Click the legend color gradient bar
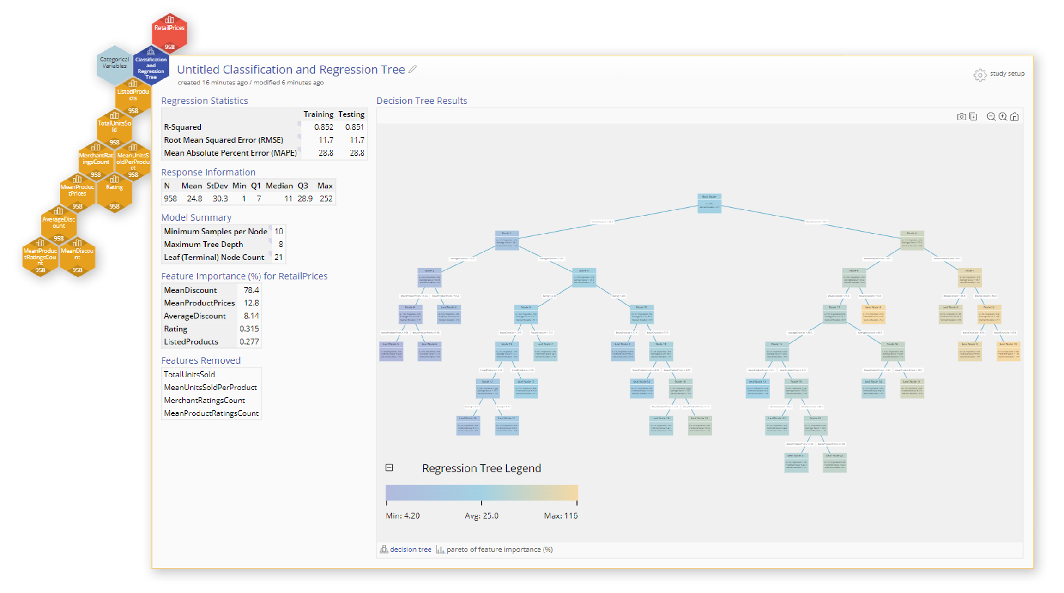Screen dimensions: 1064x593 pyautogui.click(x=481, y=492)
